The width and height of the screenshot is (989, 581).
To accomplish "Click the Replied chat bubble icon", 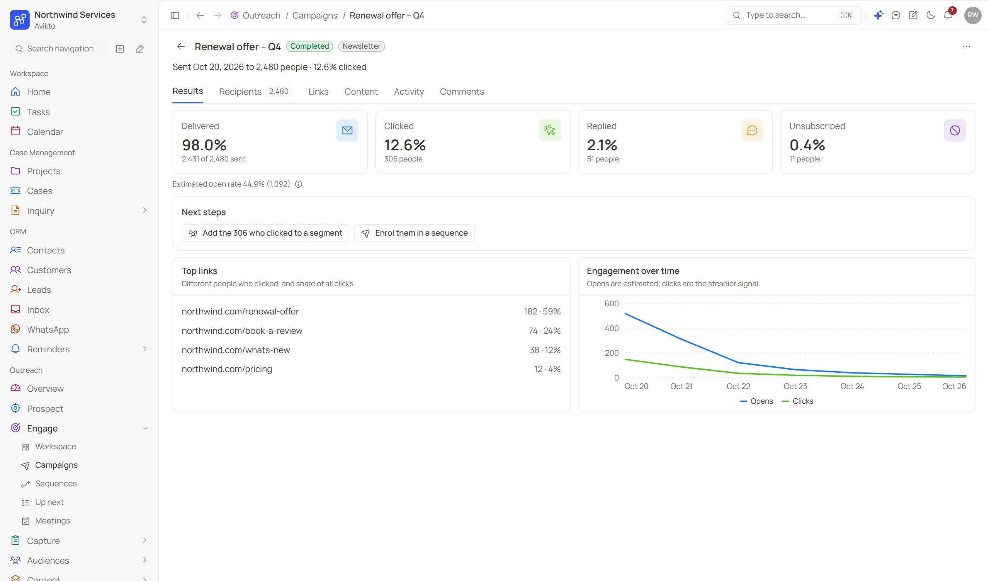I will pos(752,130).
